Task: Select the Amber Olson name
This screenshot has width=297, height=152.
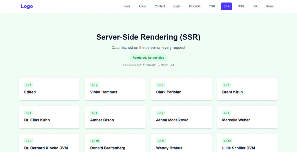Action: tap(102, 120)
